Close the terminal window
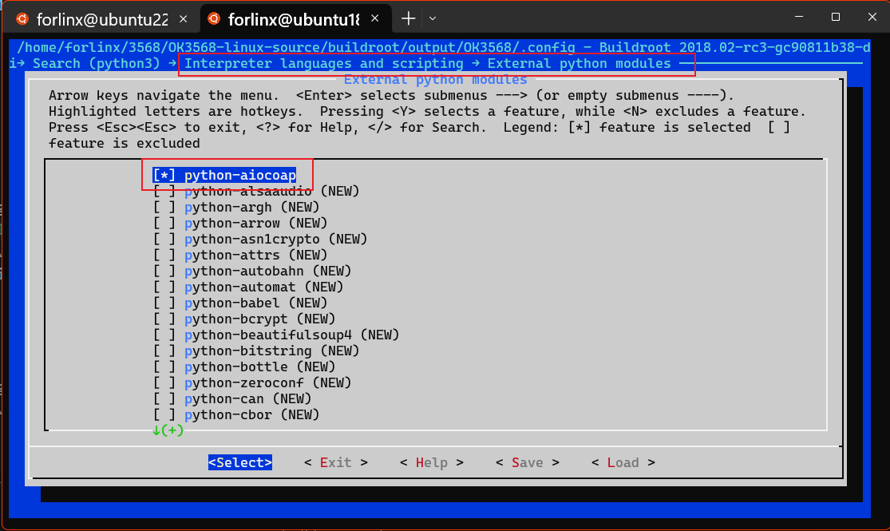The height and width of the screenshot is (531, 890). click(871, 17)
